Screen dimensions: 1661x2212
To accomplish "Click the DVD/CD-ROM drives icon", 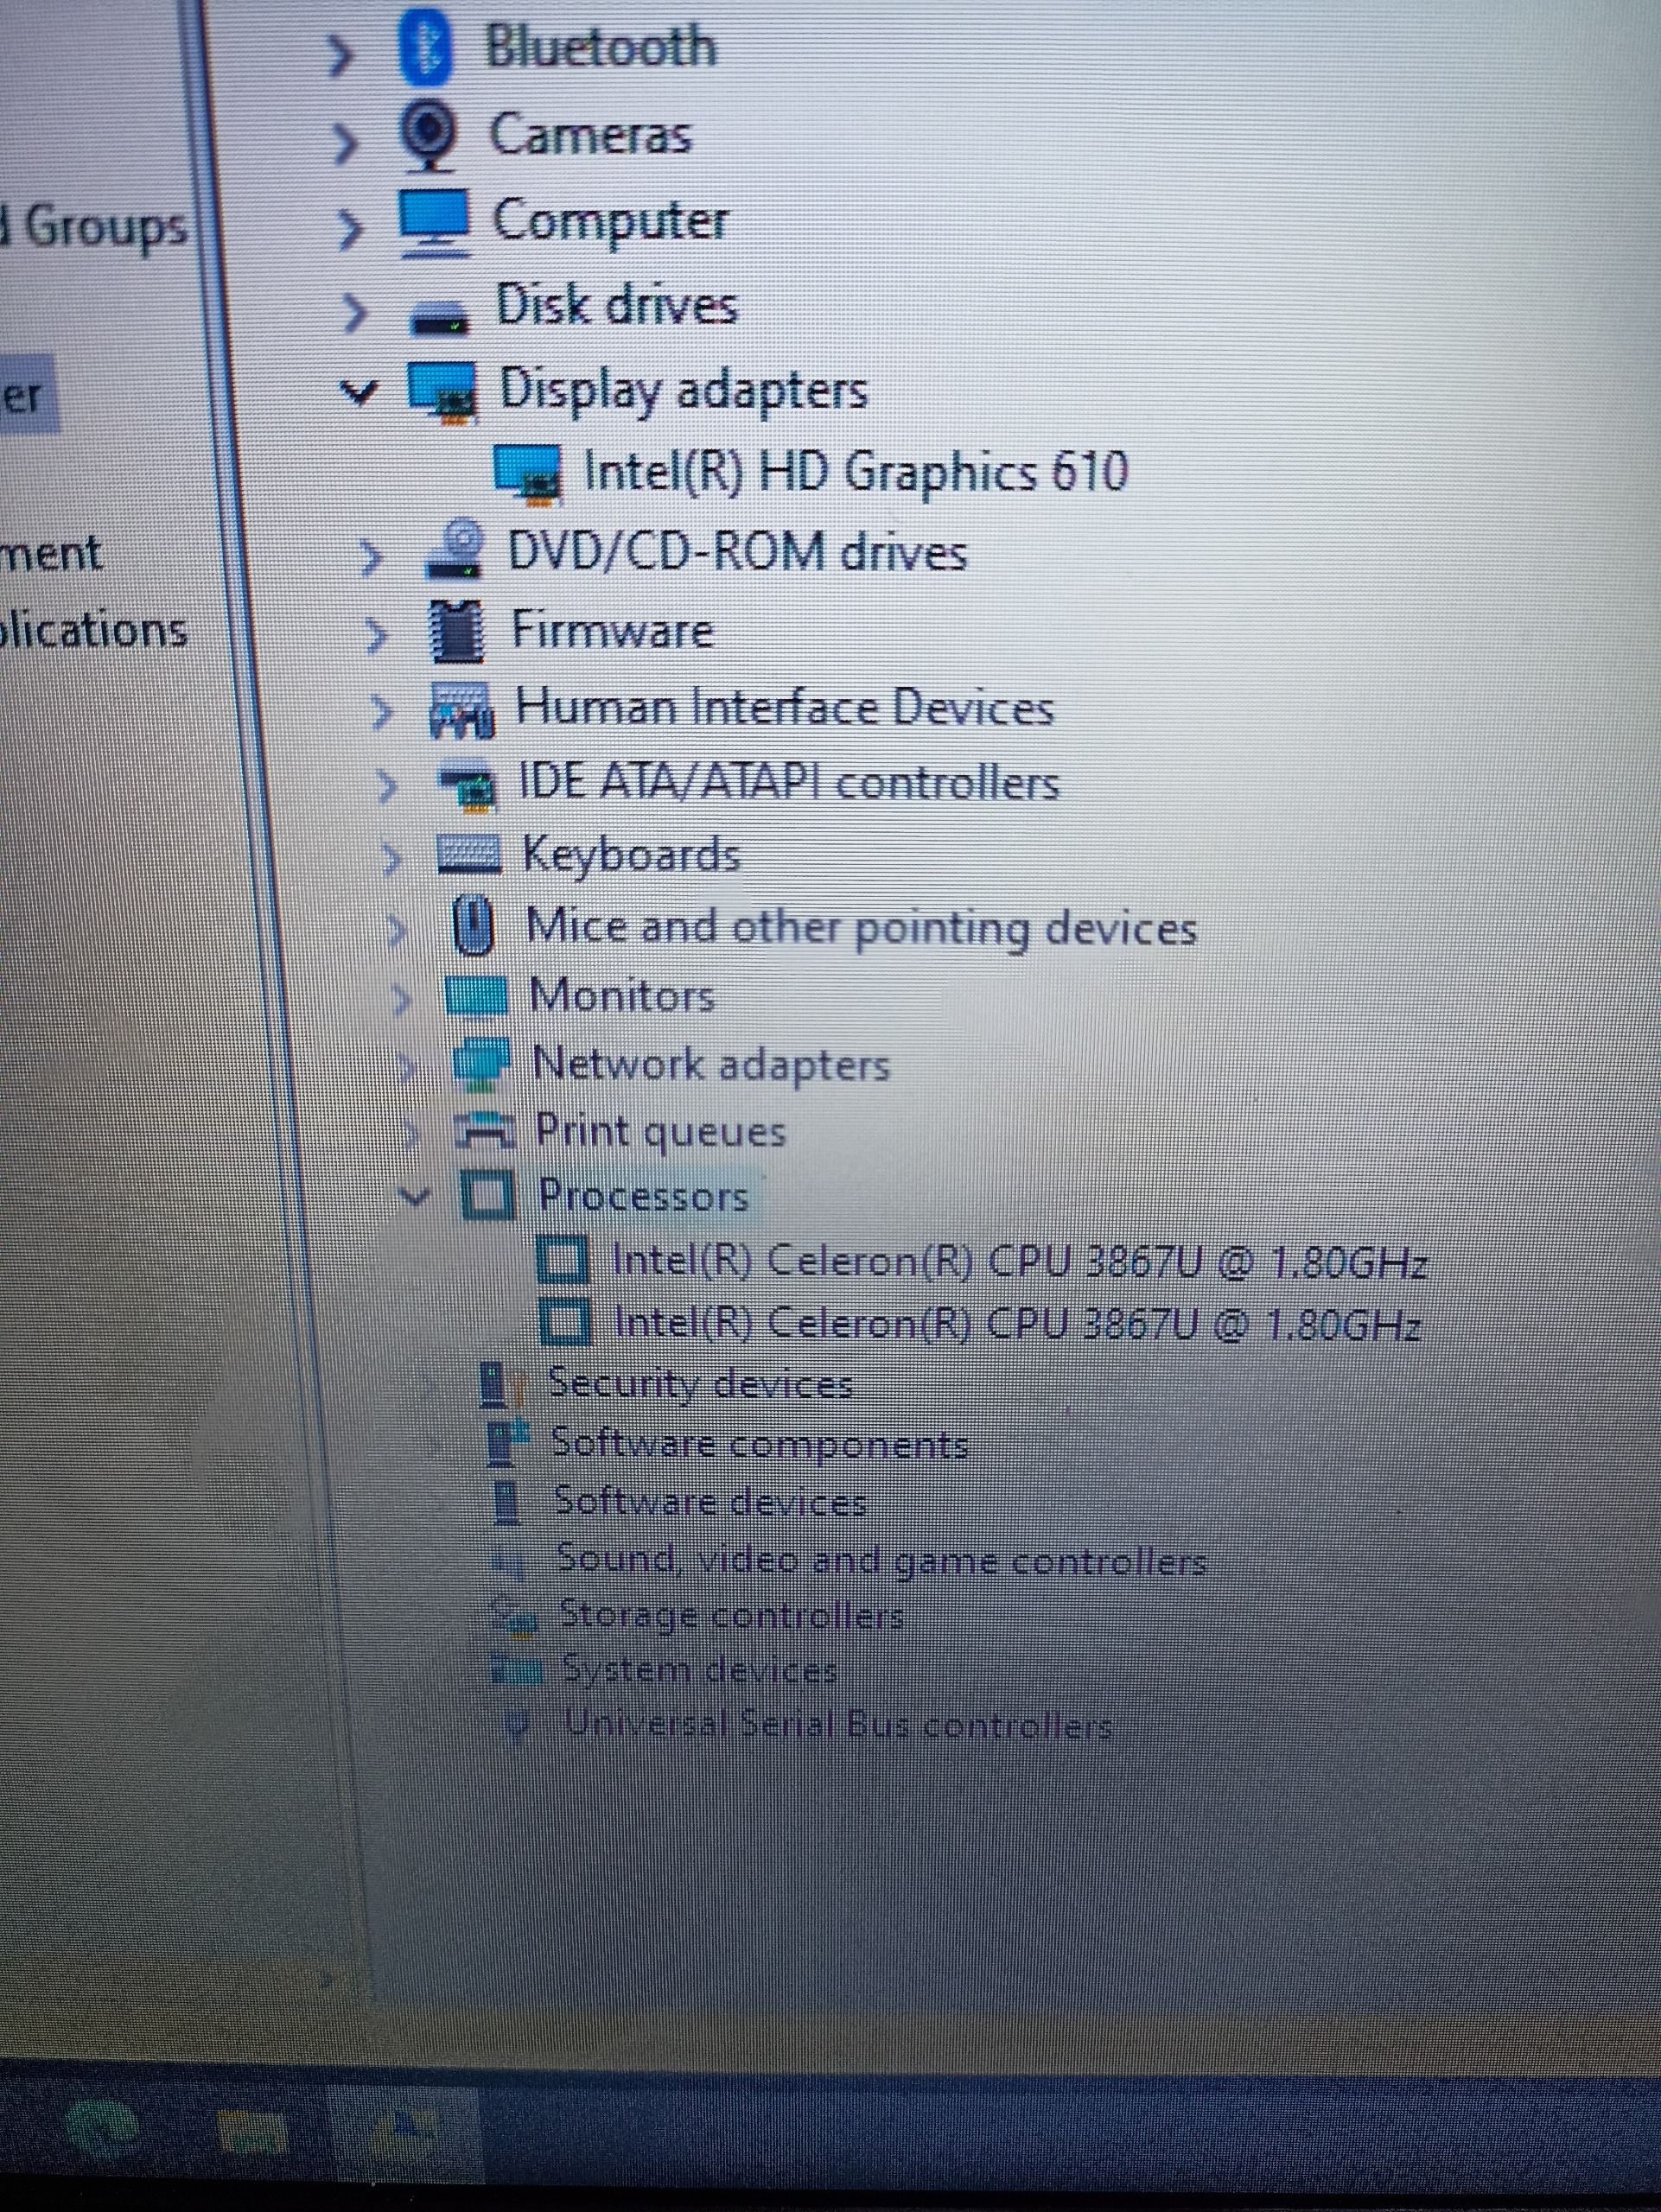I will click(x=457, y=552).
